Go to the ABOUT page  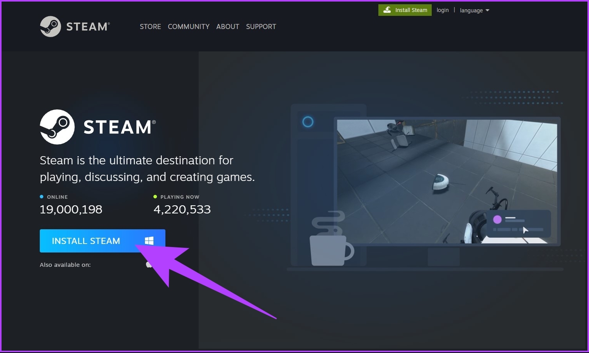point(228,27)
